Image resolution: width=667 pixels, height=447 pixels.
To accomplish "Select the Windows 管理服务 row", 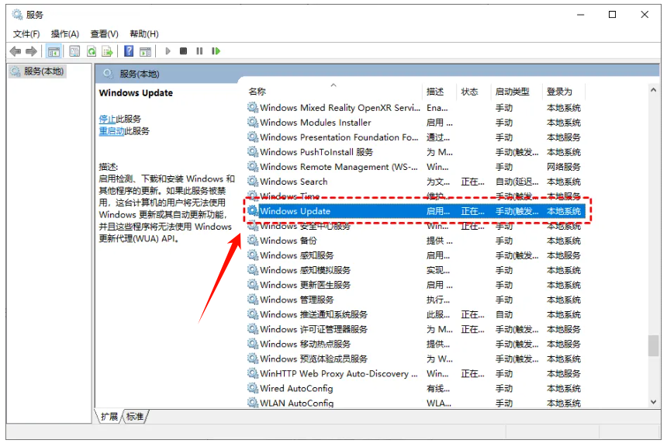I will [414, 300].
